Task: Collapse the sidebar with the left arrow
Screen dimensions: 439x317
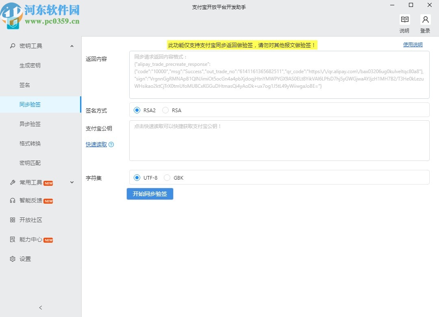Action: click(x=41, y=308)
